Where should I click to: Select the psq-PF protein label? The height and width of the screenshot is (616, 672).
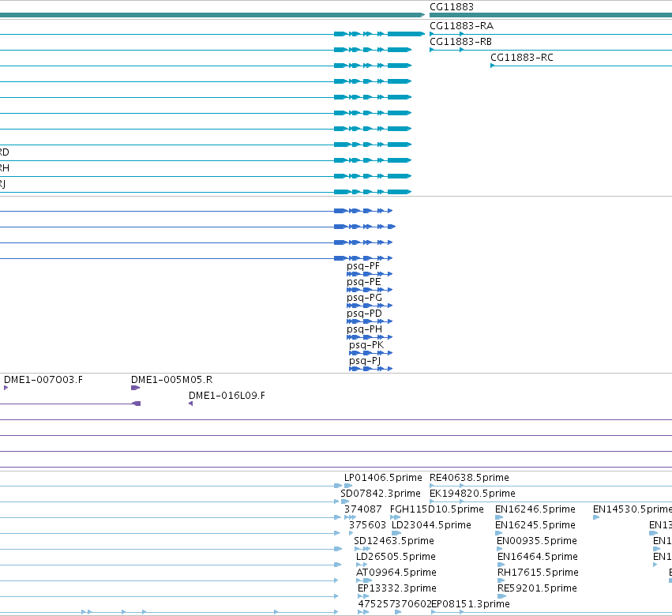click(363, 266)
